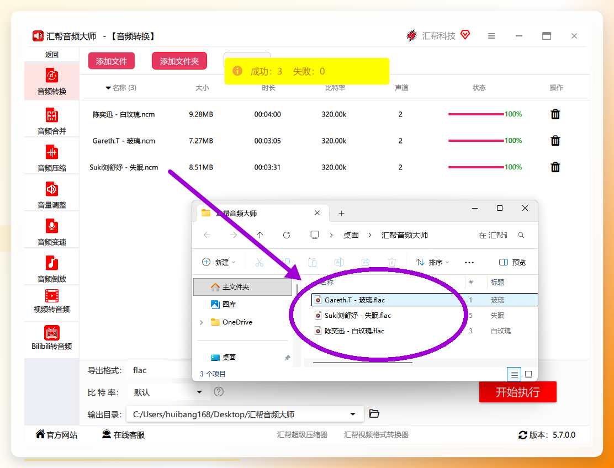Close the 汇帮音频大师 Explorer tab
This screenshot has width=614, height=468.
[x=317, y=213]
